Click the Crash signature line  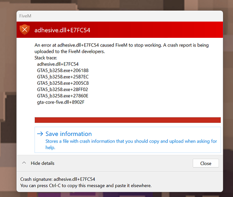pos(58,179)
